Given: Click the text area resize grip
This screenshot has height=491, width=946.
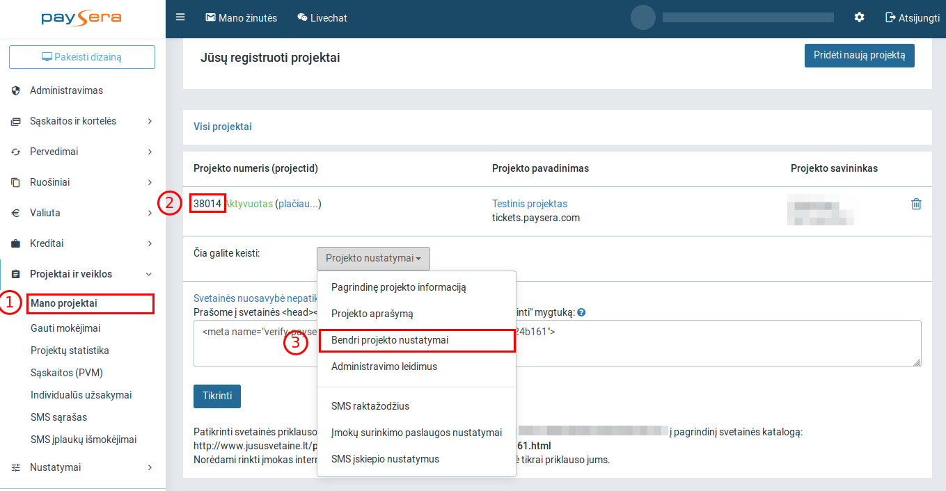Looking at the screenshot, I should point(917,362).
